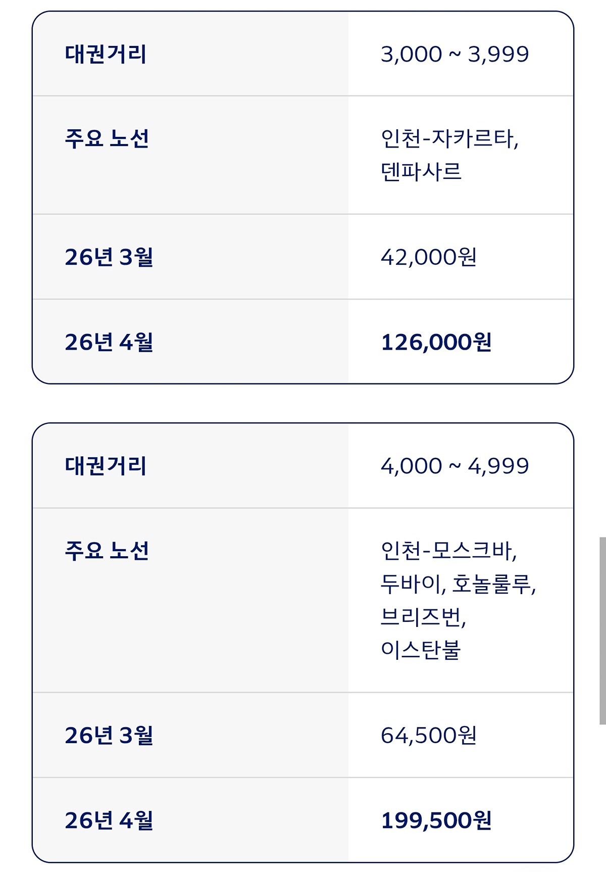The image size is (606, 872).
Task: Click the second 대권거리 header label
Action: (106, 466)
